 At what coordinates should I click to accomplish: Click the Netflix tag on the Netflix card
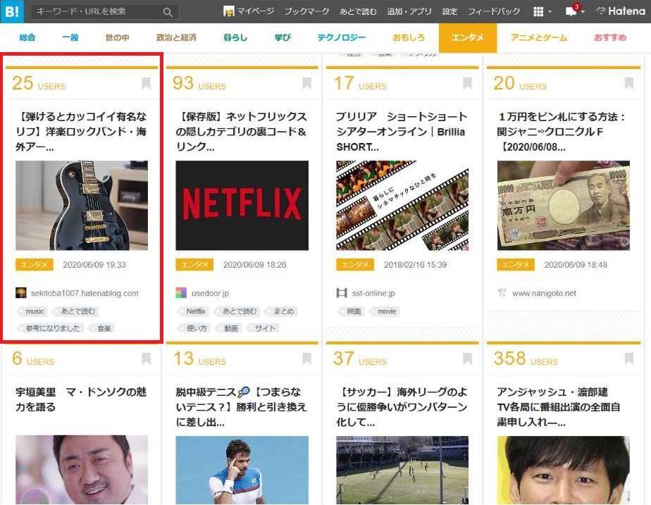point(194,311)
